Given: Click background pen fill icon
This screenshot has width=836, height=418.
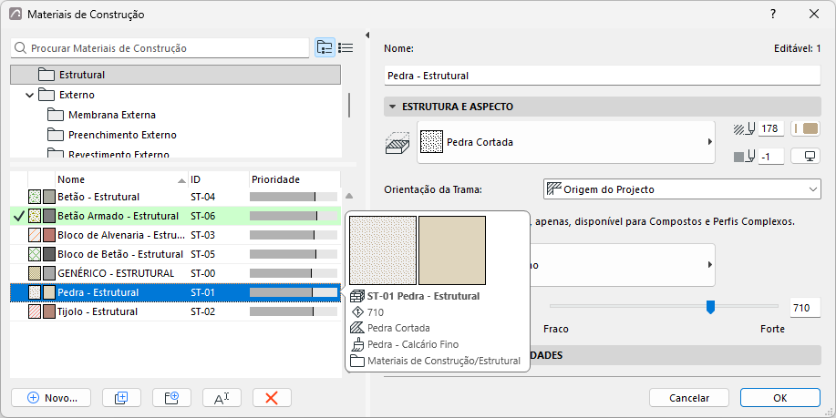Looking at the screenshot, I should [x=745, y=157].
